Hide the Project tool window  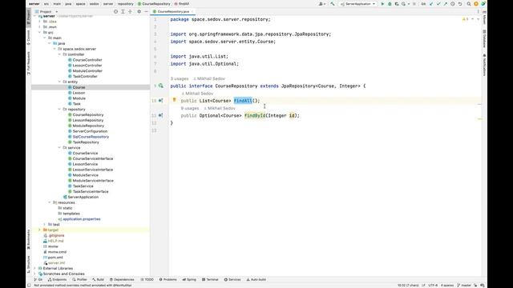coord(146,11)
